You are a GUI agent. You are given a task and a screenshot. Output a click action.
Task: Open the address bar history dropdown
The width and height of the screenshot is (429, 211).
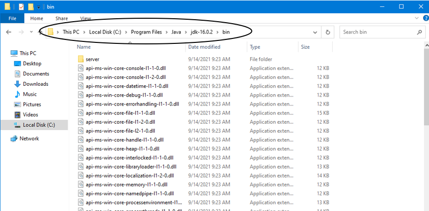[x=315, y=32]
